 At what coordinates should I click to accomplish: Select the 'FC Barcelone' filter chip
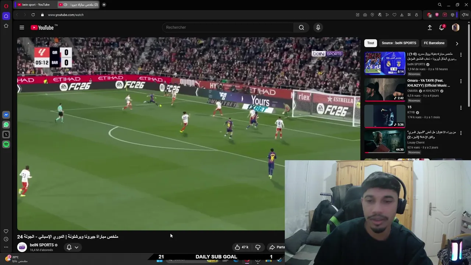click(434, 43)
